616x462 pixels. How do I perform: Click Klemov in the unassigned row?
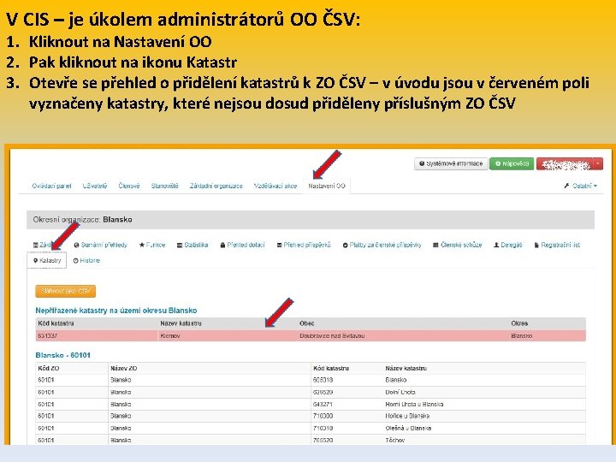170,336
